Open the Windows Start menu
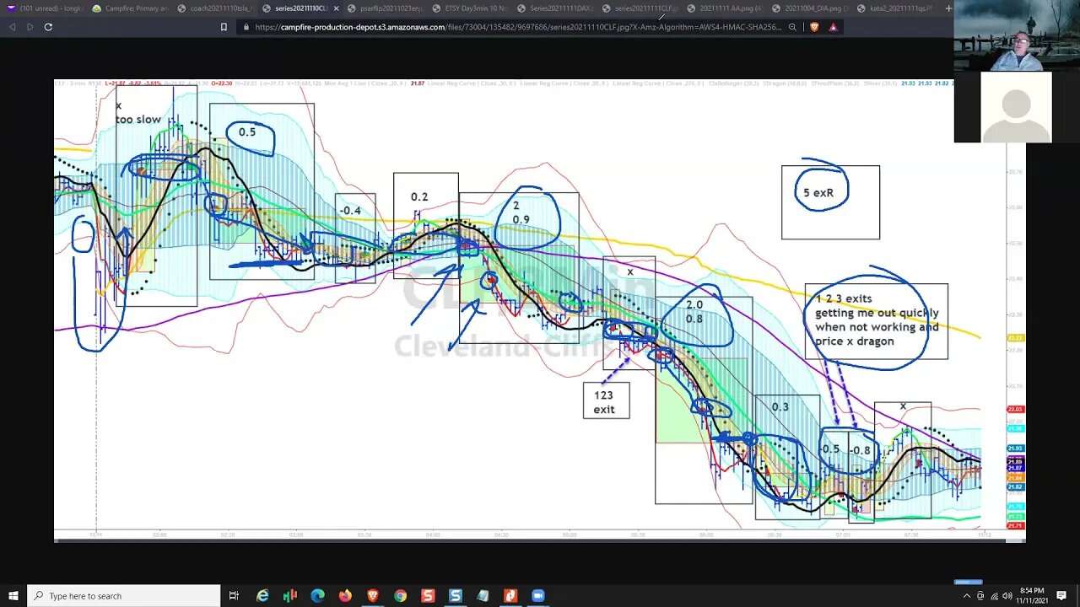The image size is (1080, 607). (13, 596)
